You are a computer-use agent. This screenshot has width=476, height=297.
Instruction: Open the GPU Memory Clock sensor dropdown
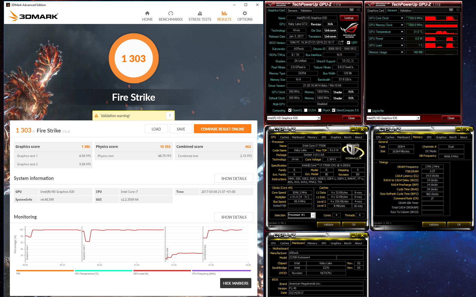(x=402, y=25)
